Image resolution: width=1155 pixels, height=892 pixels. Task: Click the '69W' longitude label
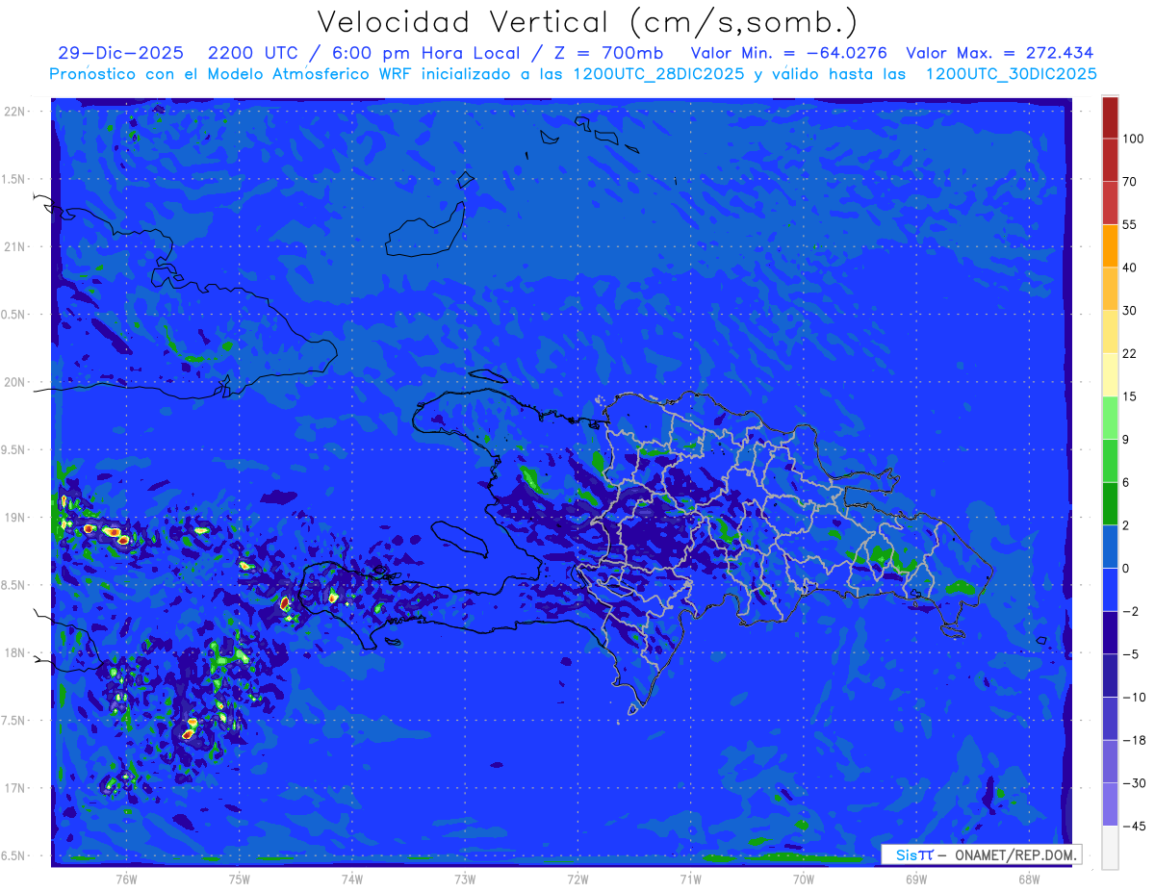(x=916, y=879)
